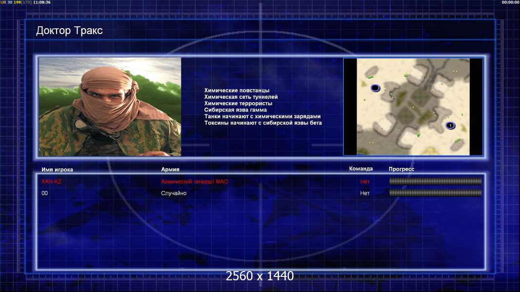Click the Команда column header

(x=361, y=169)
